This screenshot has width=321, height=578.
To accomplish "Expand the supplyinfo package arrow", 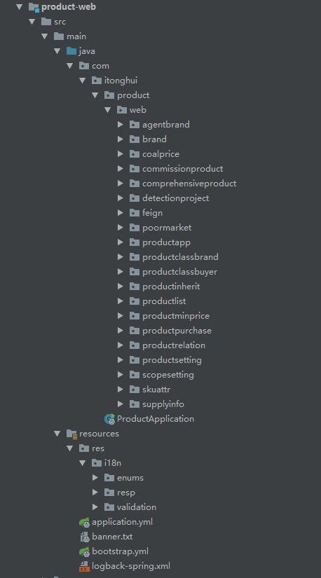I will coord(121,404).
